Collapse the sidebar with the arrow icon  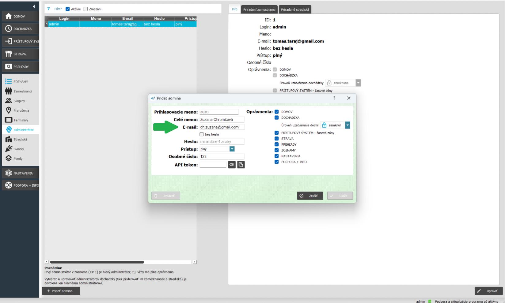tap(34, 6)
